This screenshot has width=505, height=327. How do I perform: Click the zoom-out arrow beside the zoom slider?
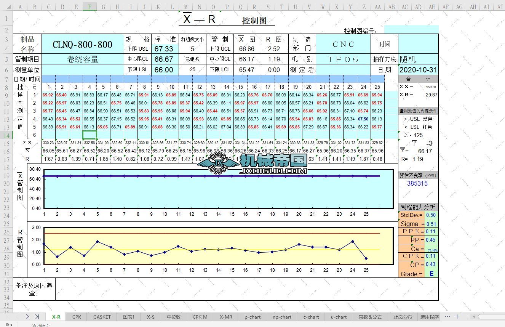[474, 317]
